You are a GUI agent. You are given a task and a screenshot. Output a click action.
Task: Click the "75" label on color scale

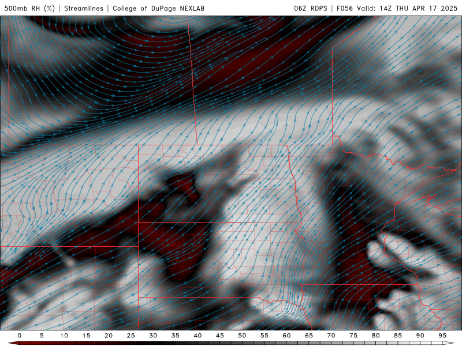(x=353, y=336)
